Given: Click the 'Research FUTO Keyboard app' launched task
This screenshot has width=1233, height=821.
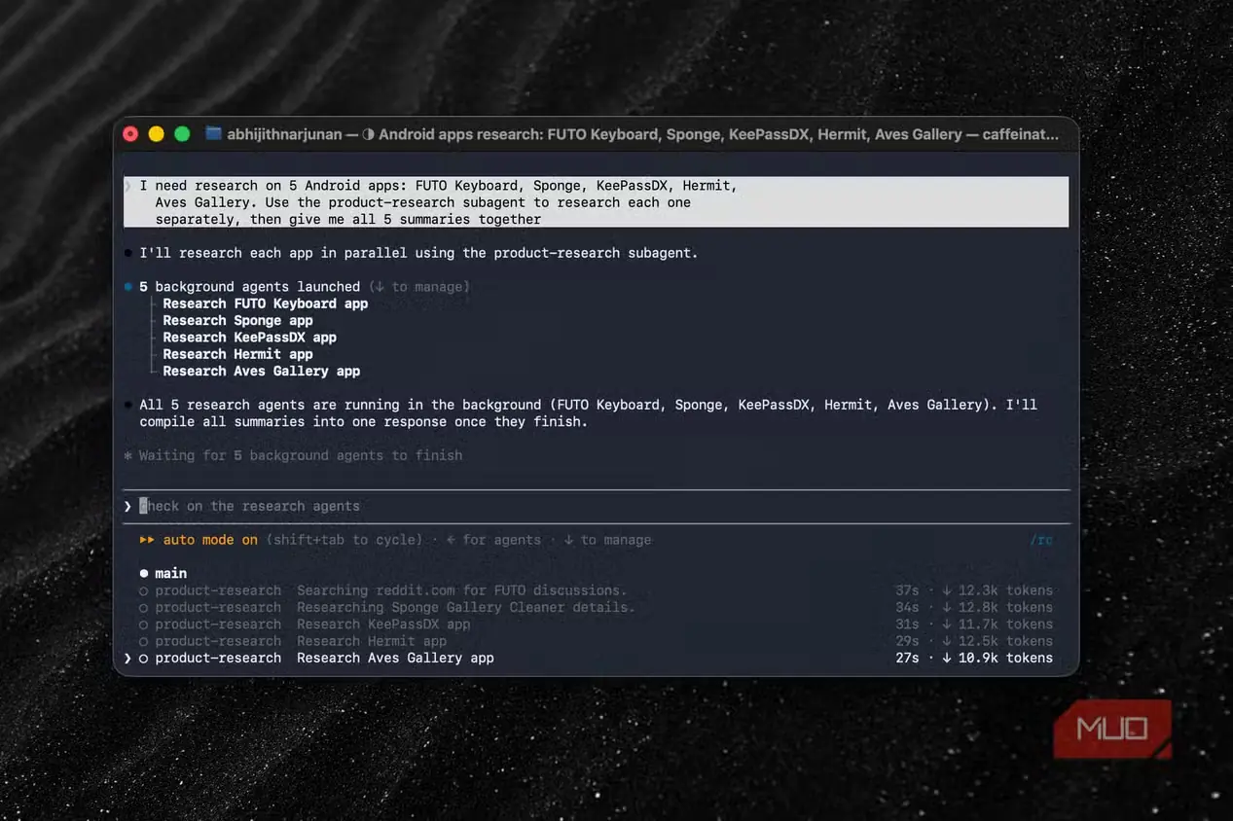Looking at the screenshot, I should click(266, 303).
